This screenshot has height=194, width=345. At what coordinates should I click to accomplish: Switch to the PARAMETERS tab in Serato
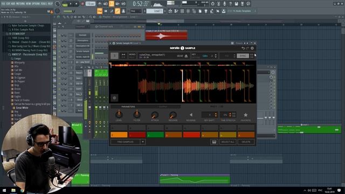128,107
